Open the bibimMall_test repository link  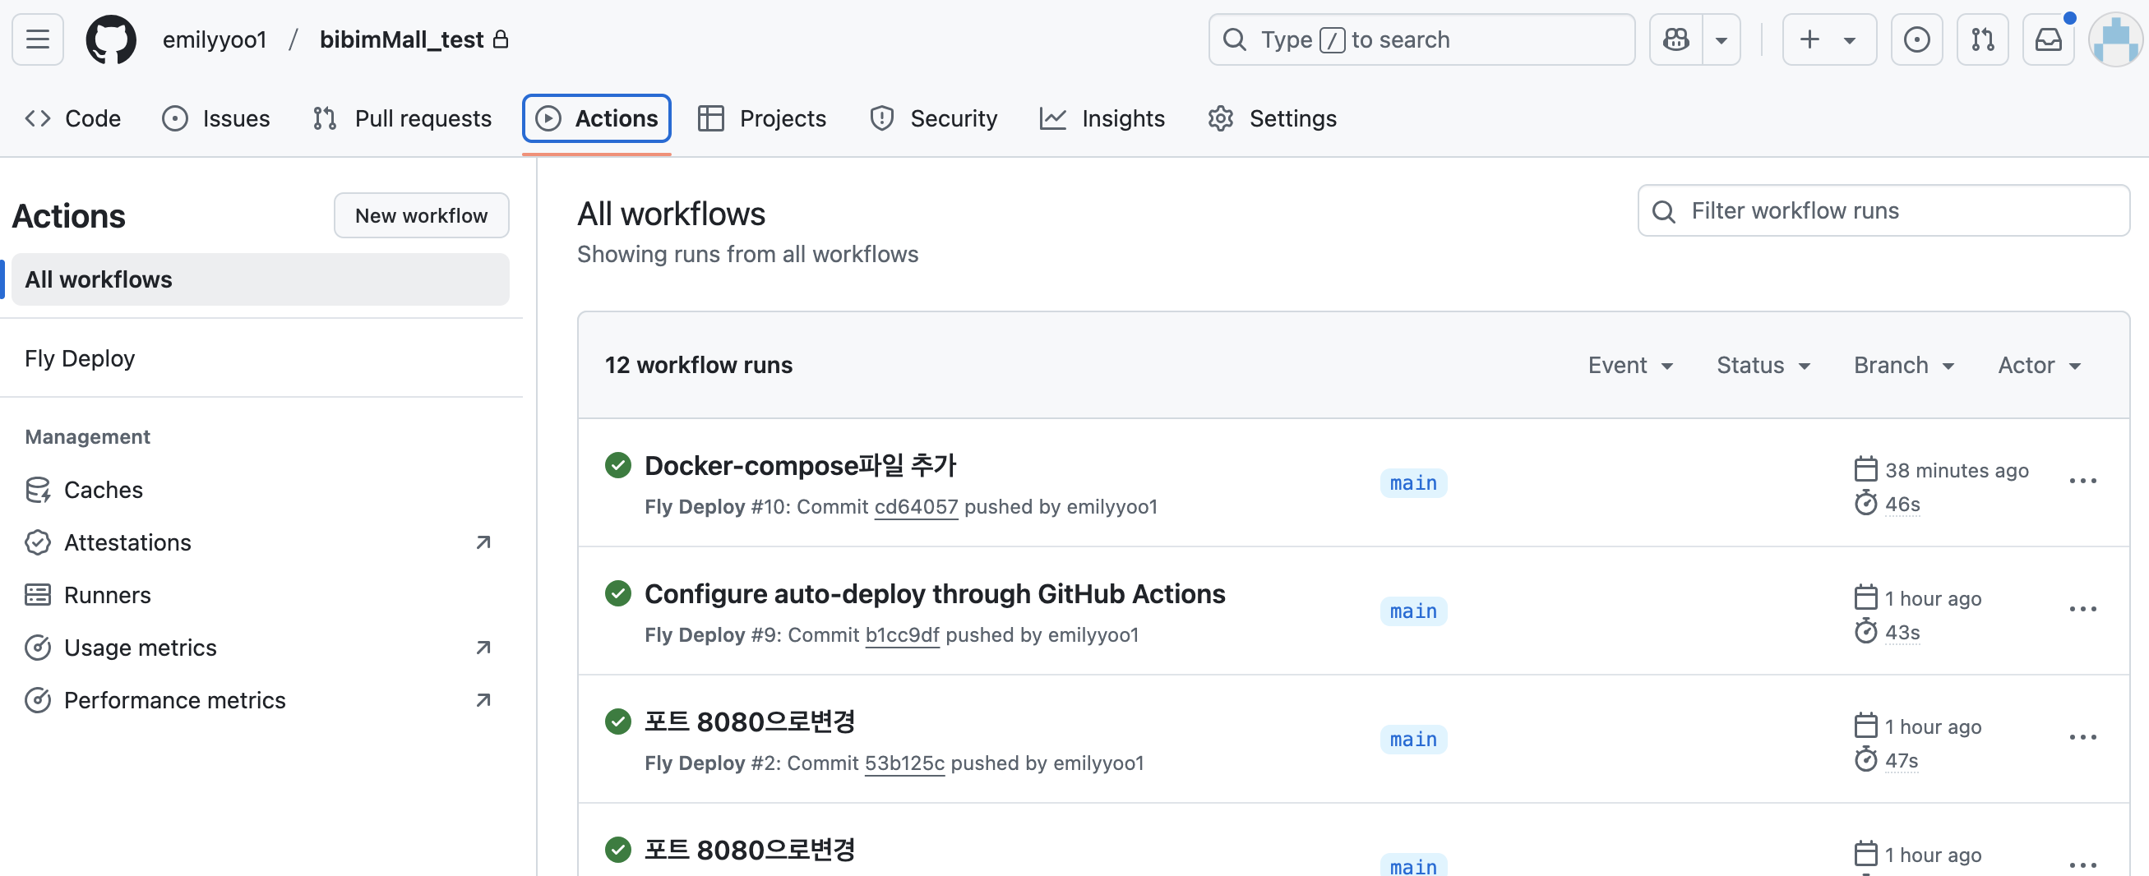401,39
